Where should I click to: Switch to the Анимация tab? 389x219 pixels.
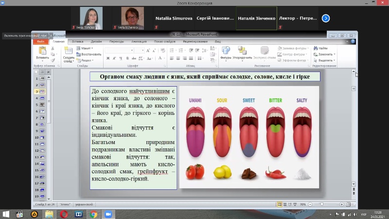(139, 42)
